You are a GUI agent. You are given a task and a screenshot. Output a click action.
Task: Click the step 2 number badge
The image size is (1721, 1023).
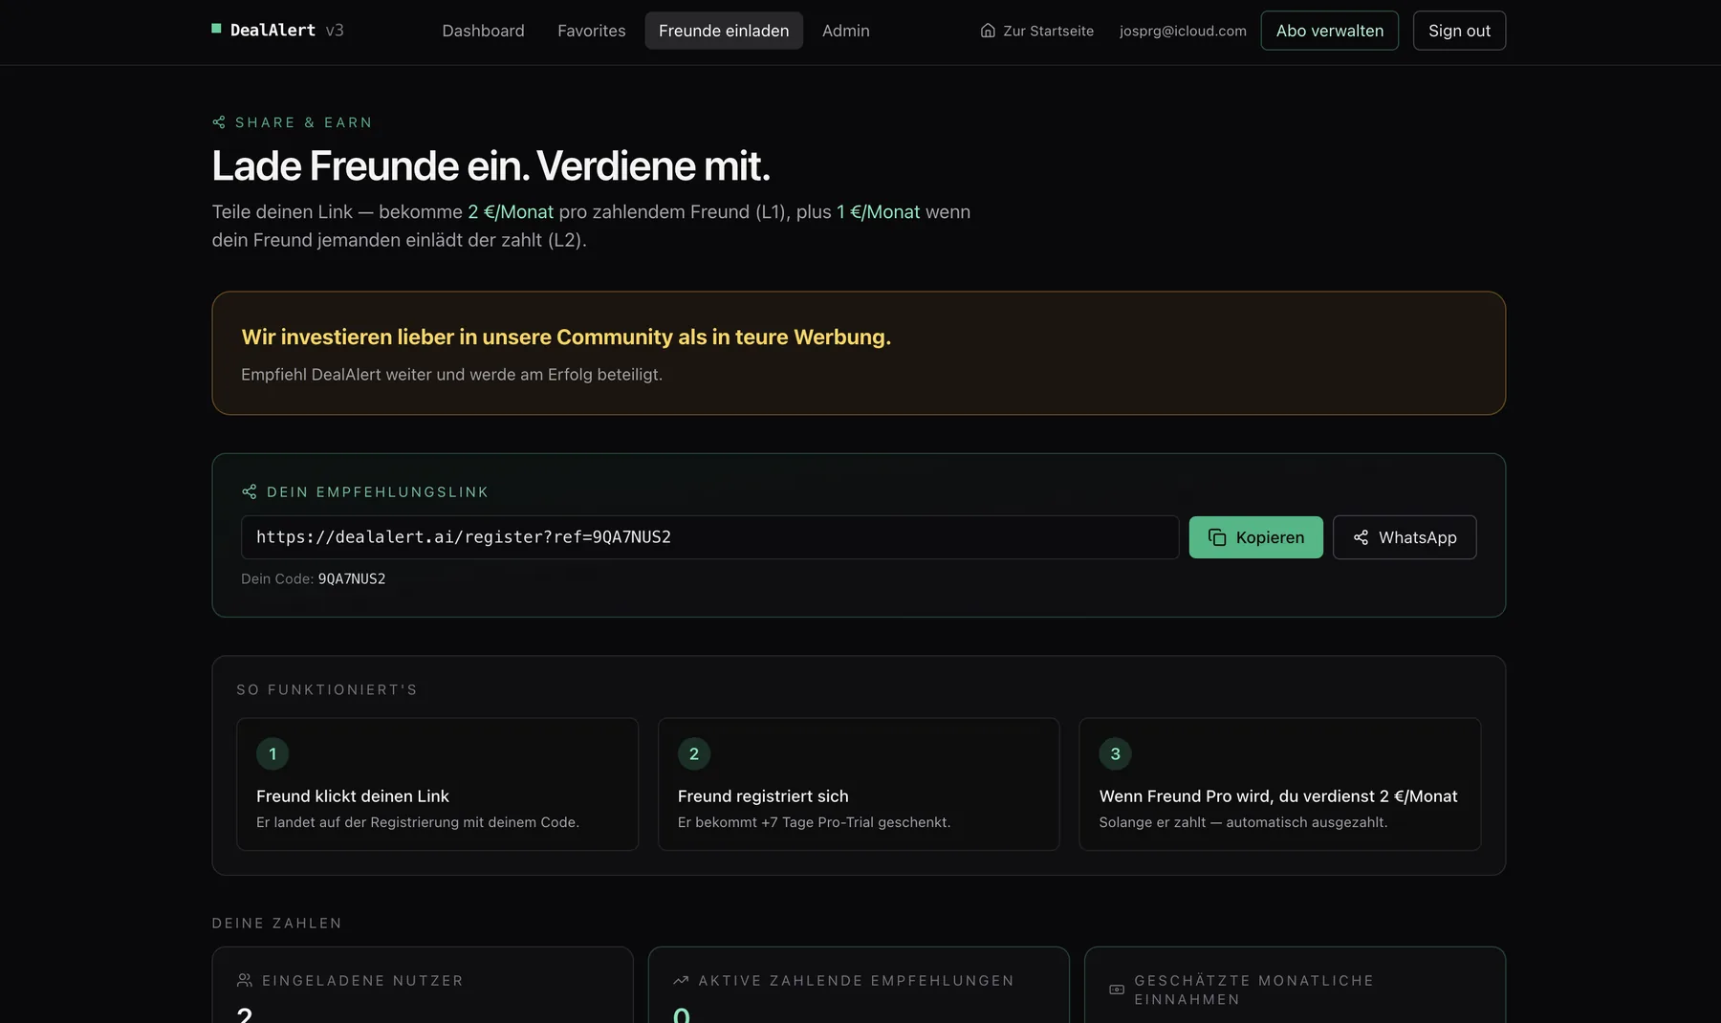694,753
